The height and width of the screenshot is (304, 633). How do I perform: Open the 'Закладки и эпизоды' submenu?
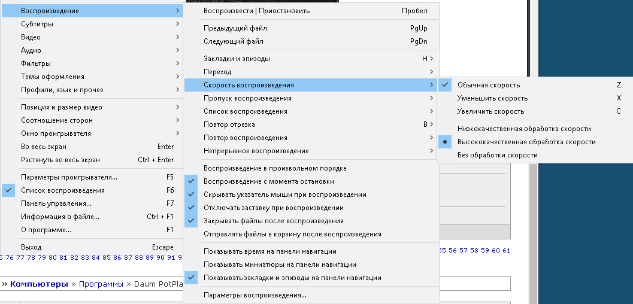click(311, 59)
